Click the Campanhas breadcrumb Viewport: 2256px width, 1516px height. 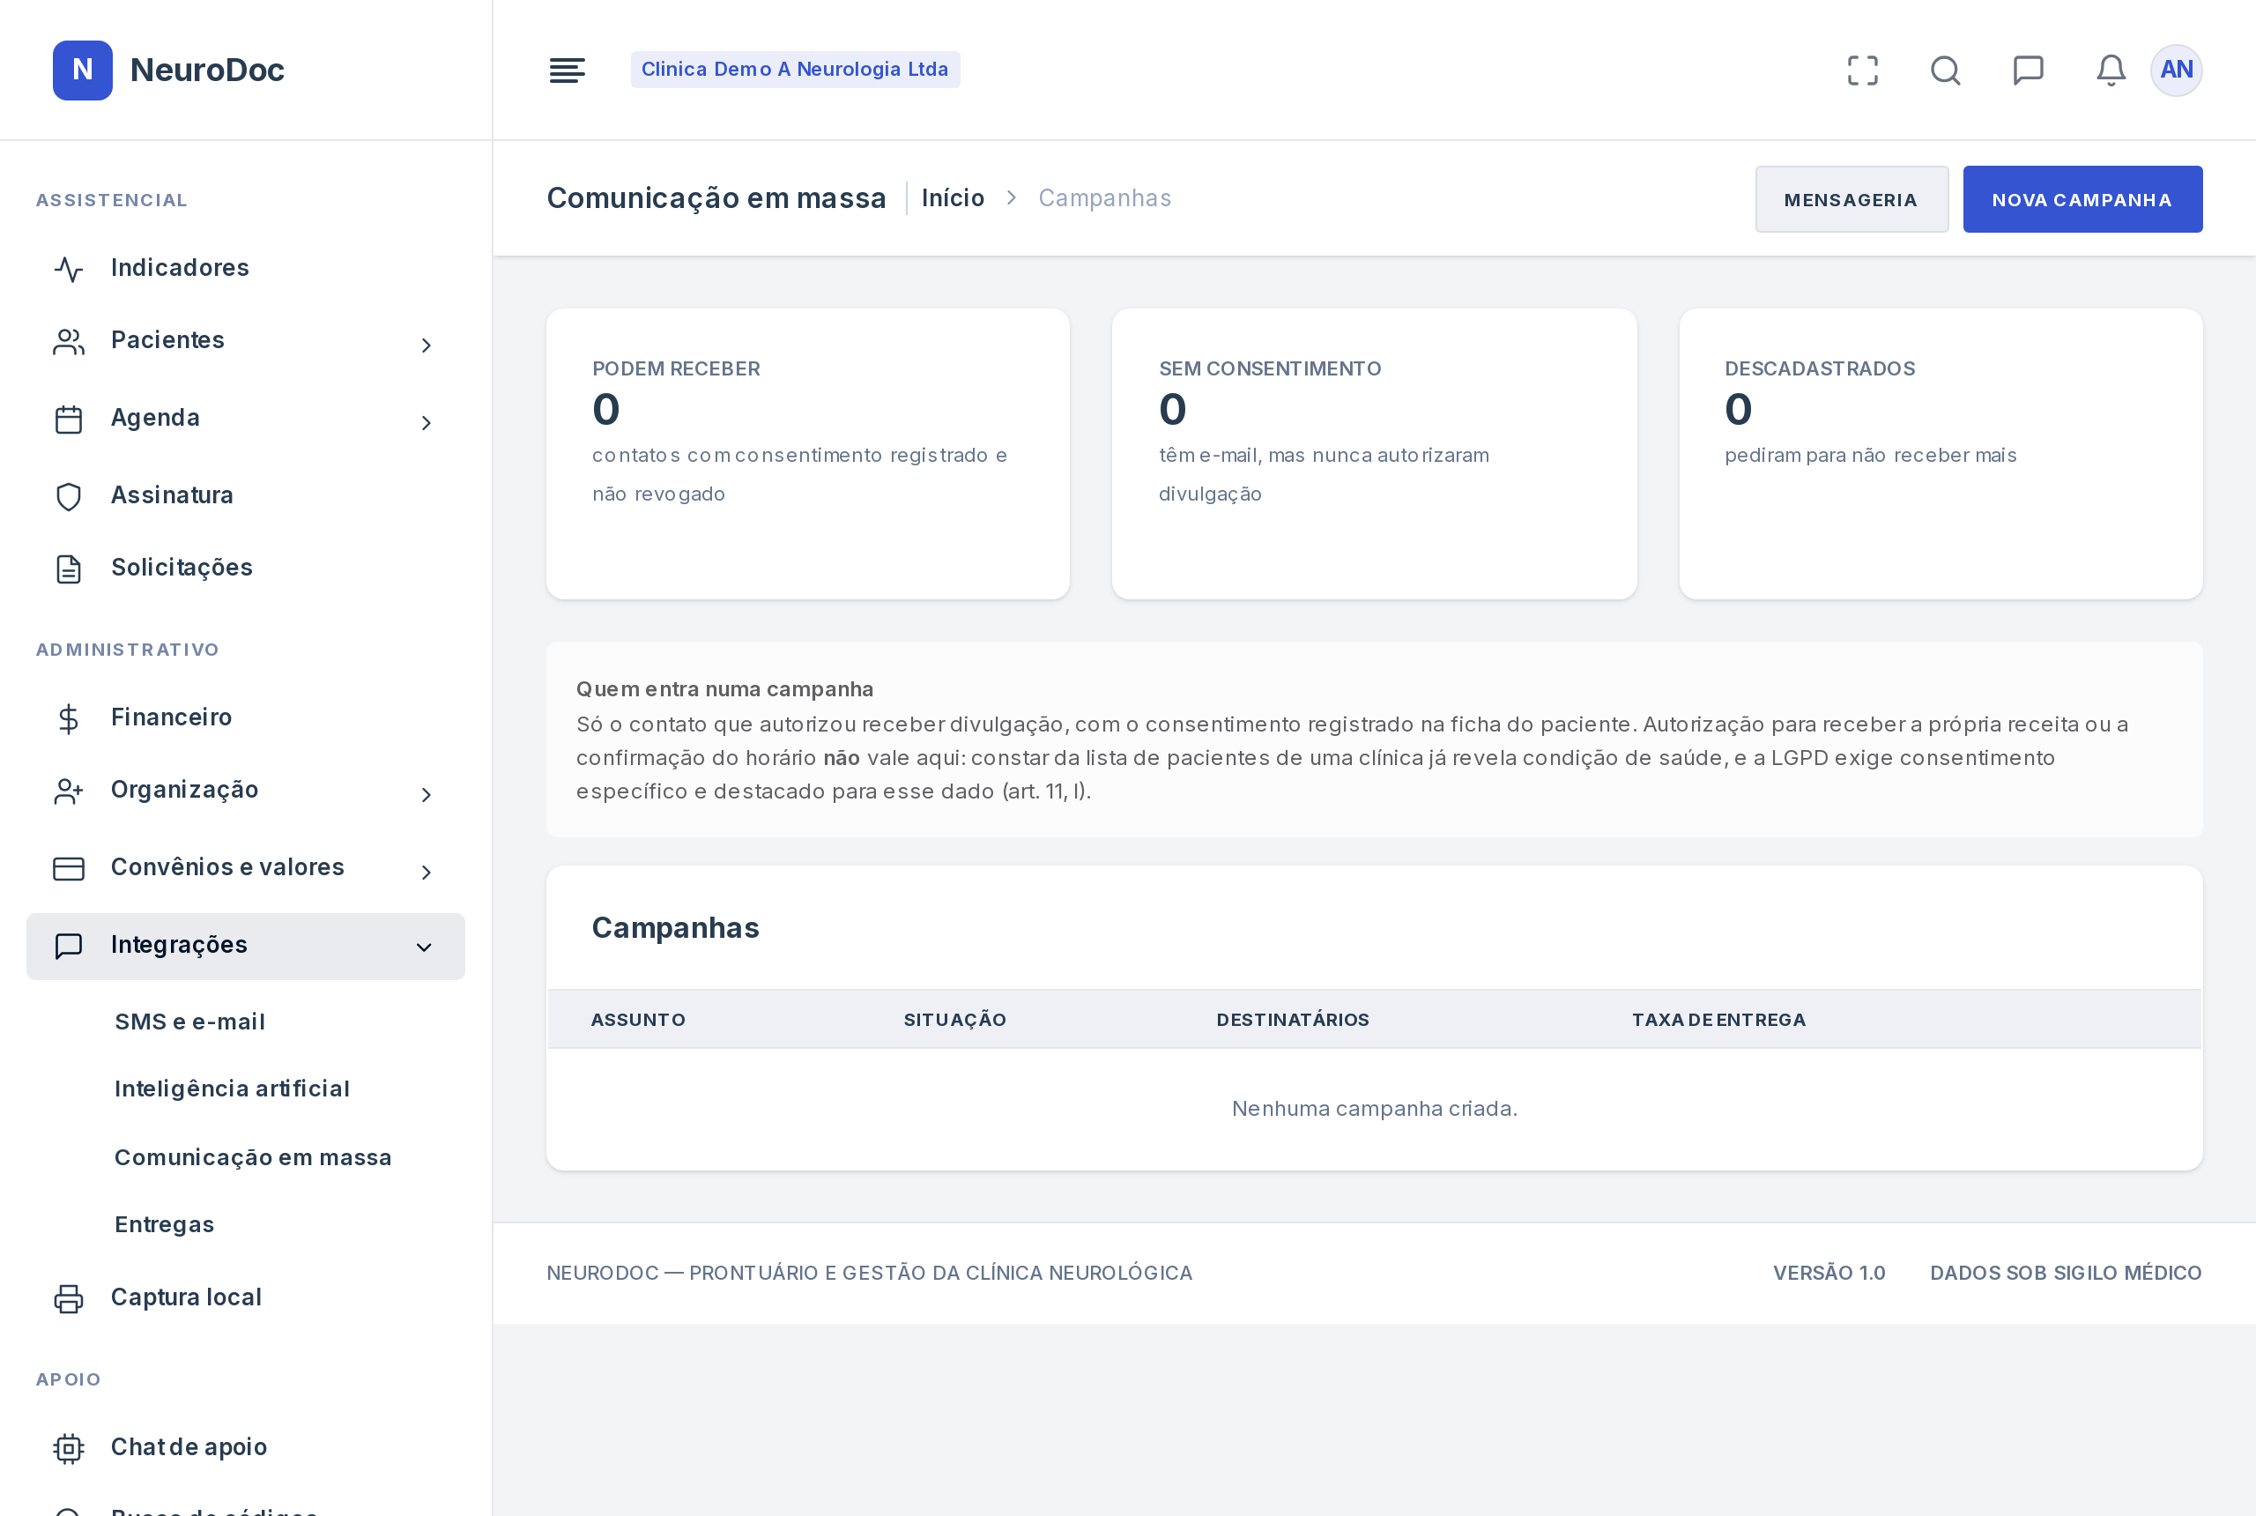pos(1104,198)
